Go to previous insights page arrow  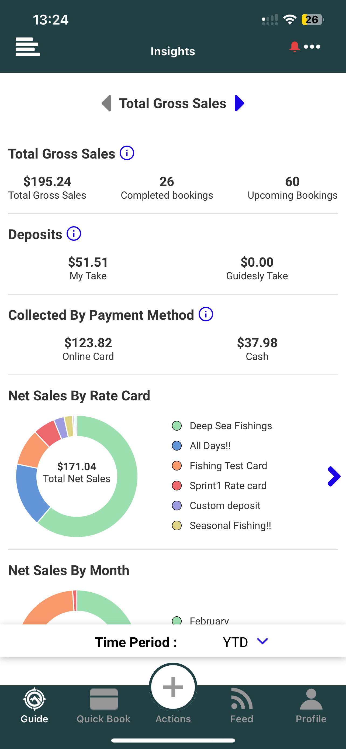point(106,103)
